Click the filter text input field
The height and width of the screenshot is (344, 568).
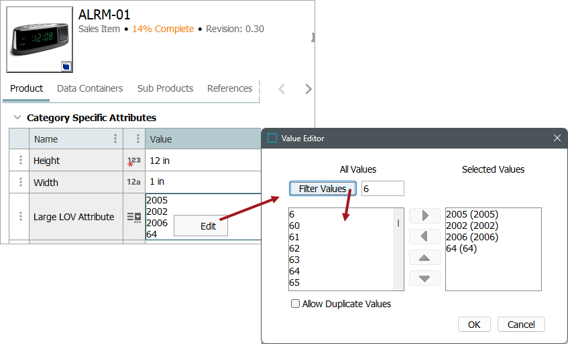(x=382, y=189)
